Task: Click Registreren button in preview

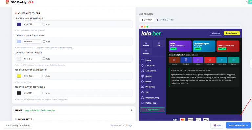Action: coord(232,33)
